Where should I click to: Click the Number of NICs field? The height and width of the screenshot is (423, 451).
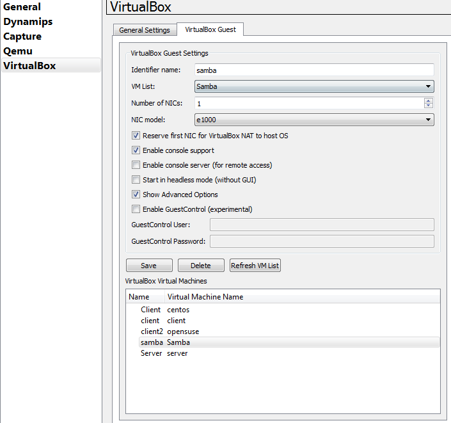coord(309,103)
